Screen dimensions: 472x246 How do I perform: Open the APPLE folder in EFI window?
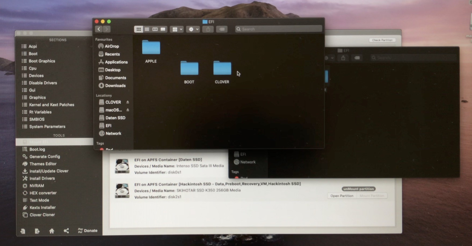click(x=151, y=48)
